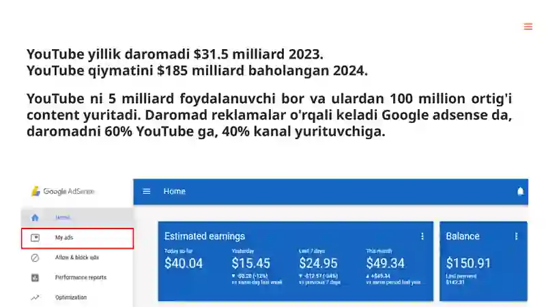Screen dimensions: 546x307
Task: Click the Optimization trend icon
Action: 35,297
